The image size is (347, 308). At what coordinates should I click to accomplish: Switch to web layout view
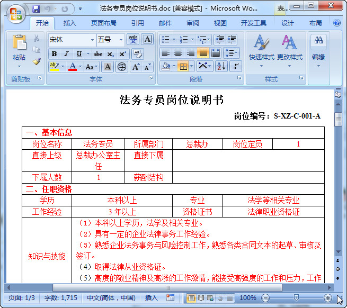tap(210, 298)
